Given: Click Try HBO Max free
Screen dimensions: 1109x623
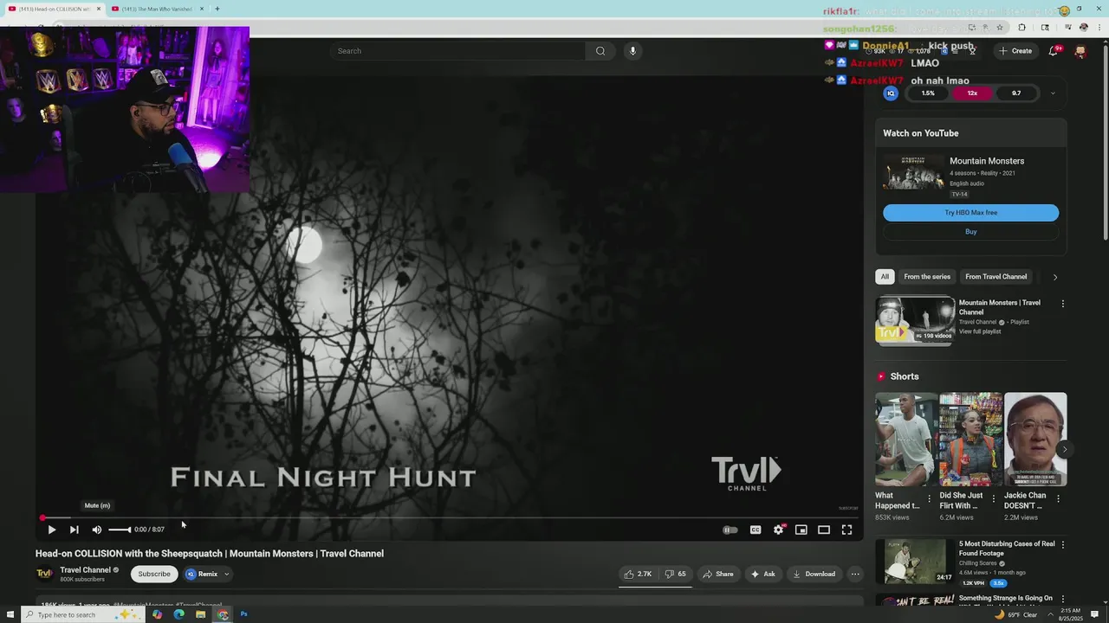Looking at the screenshot, I should (x=970, y=213).
